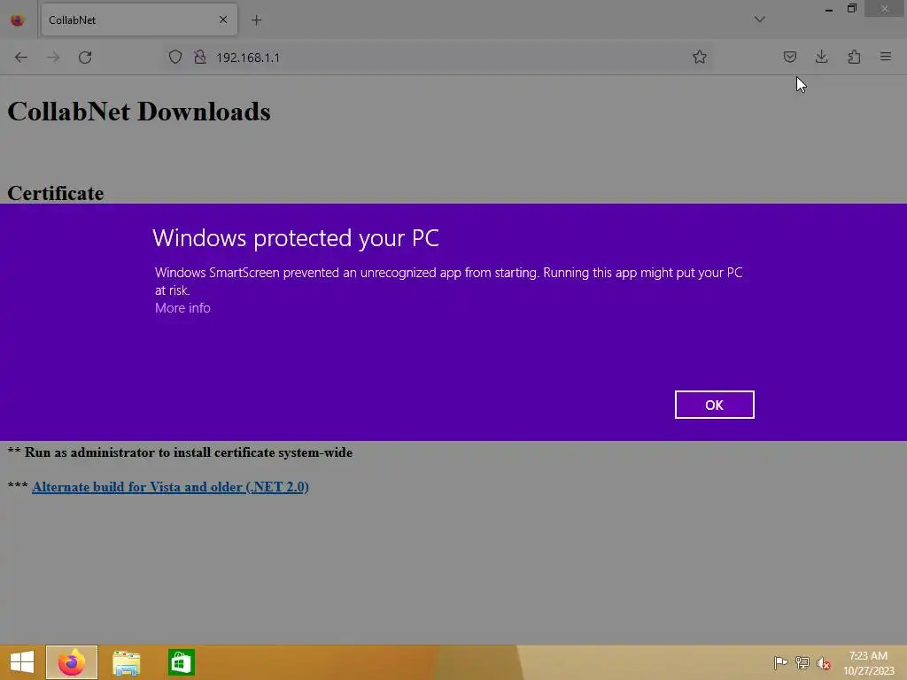Restore down the Firefox window
Viewport: 907px width, 680px height.
[x=852, y=9]
